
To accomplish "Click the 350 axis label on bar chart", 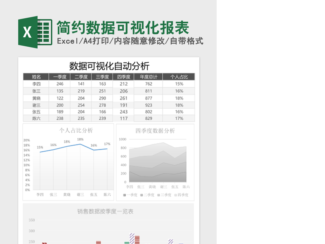I will click(32, 220).
